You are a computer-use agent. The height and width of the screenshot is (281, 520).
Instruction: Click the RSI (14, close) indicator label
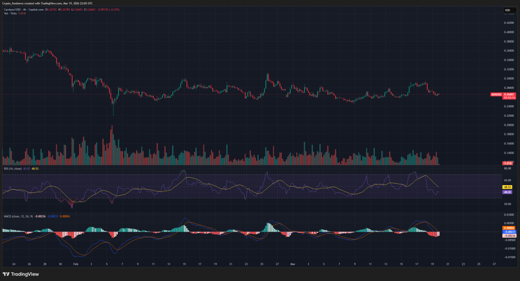[13, 169]
